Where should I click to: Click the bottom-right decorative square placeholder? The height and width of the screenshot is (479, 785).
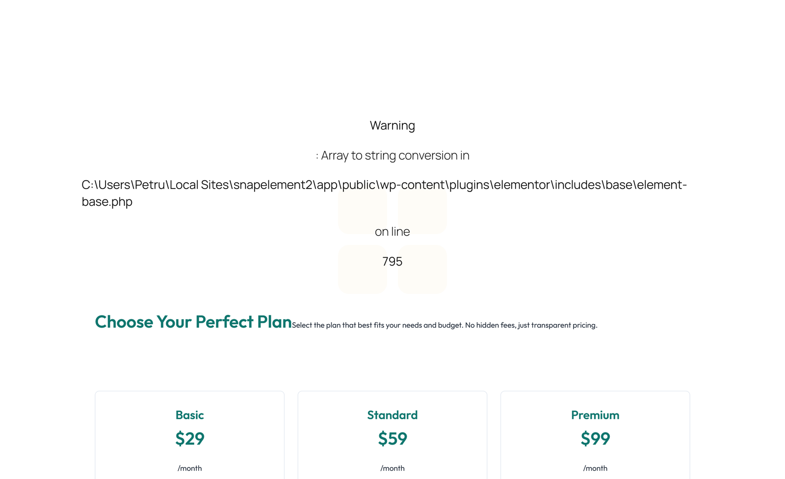click(x=422, y=269)
